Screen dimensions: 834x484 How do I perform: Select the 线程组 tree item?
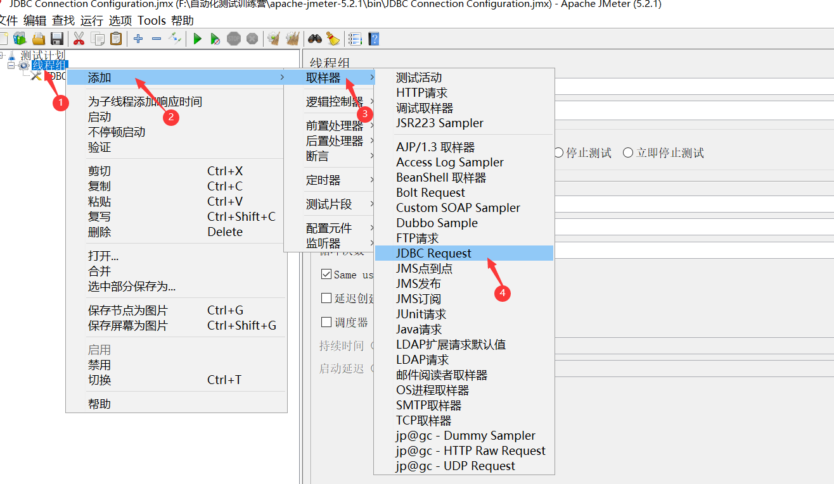(x=49, y=65)
